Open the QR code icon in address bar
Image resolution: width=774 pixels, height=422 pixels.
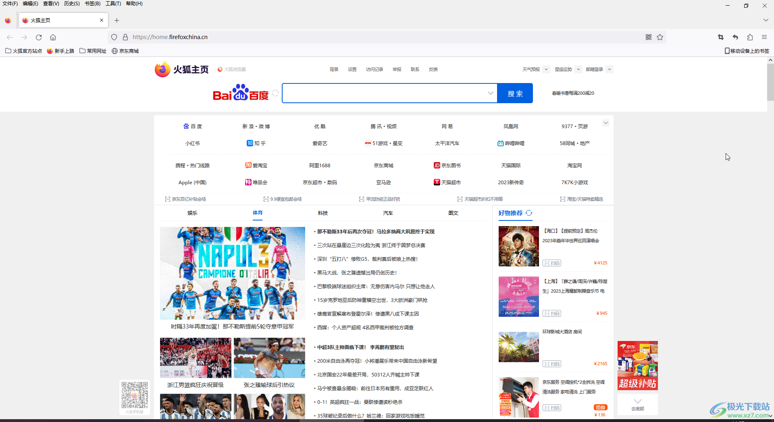pos(649,37)
